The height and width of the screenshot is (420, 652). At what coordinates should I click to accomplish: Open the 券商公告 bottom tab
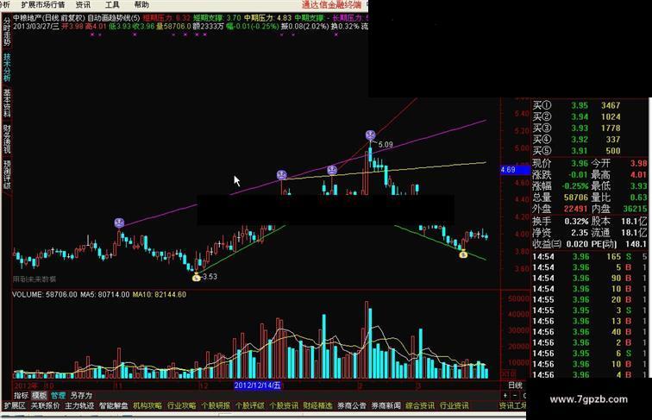pyautogui.click(x=352, y=405)
